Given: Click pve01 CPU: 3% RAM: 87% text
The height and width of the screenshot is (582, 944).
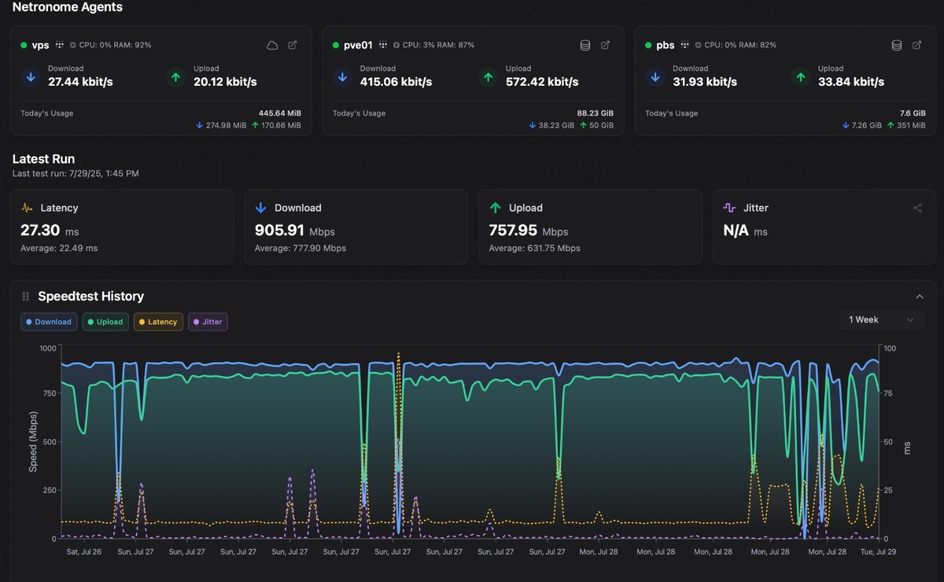Looking at the screenshot, I should point(438,46).
